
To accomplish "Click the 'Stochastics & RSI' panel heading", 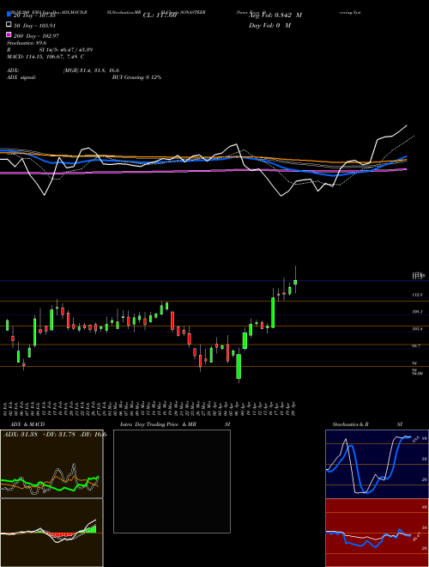I will click(367, 424).
